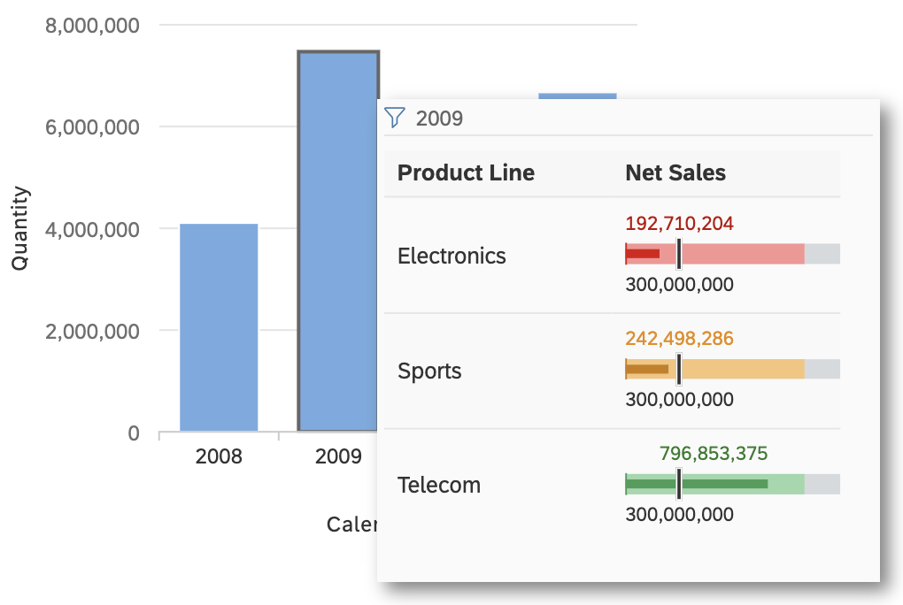Click the green Telecom bullet chart bar
Image resolution: width=903 pixels, height=605 pixels.
point(732,484)
